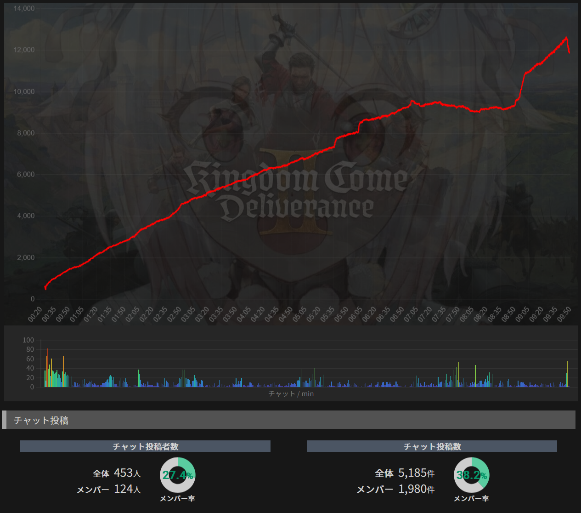Click the tallest red chat bar at stream start
581x513 pixels.
[x=48, y=367]
